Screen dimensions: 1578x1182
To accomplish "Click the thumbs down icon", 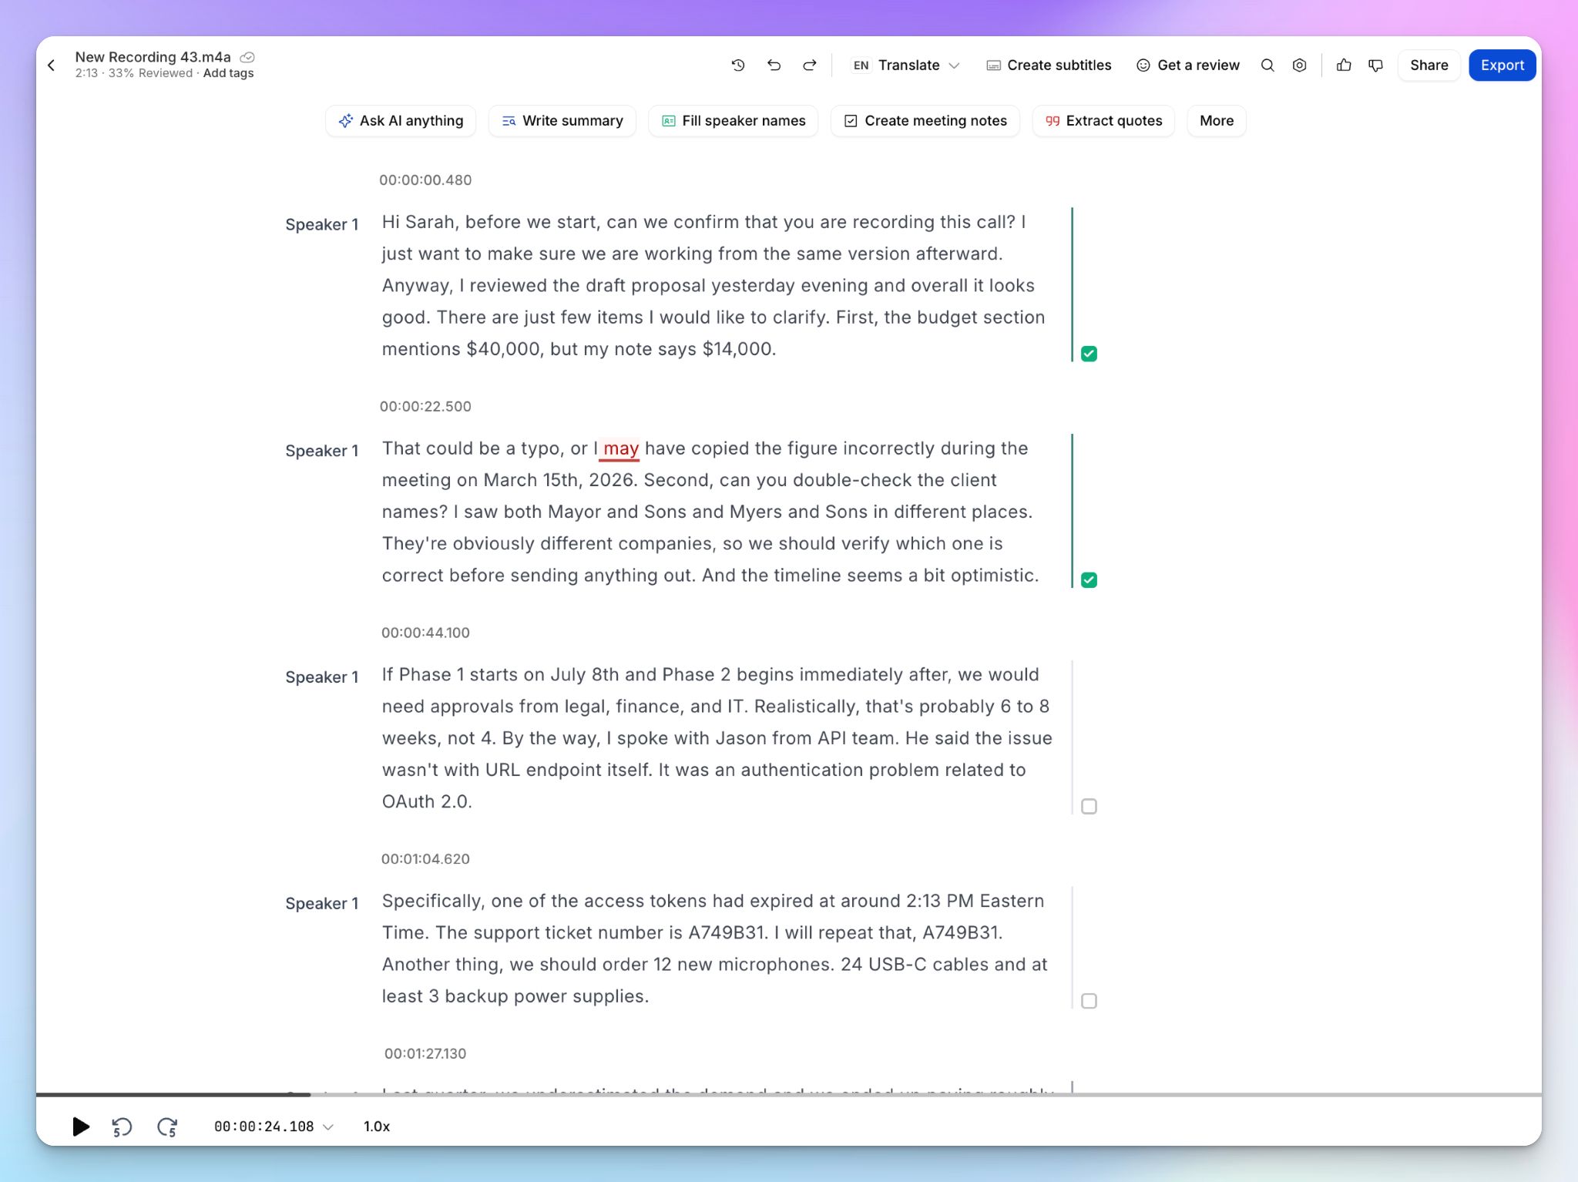I will point(1376,65).
